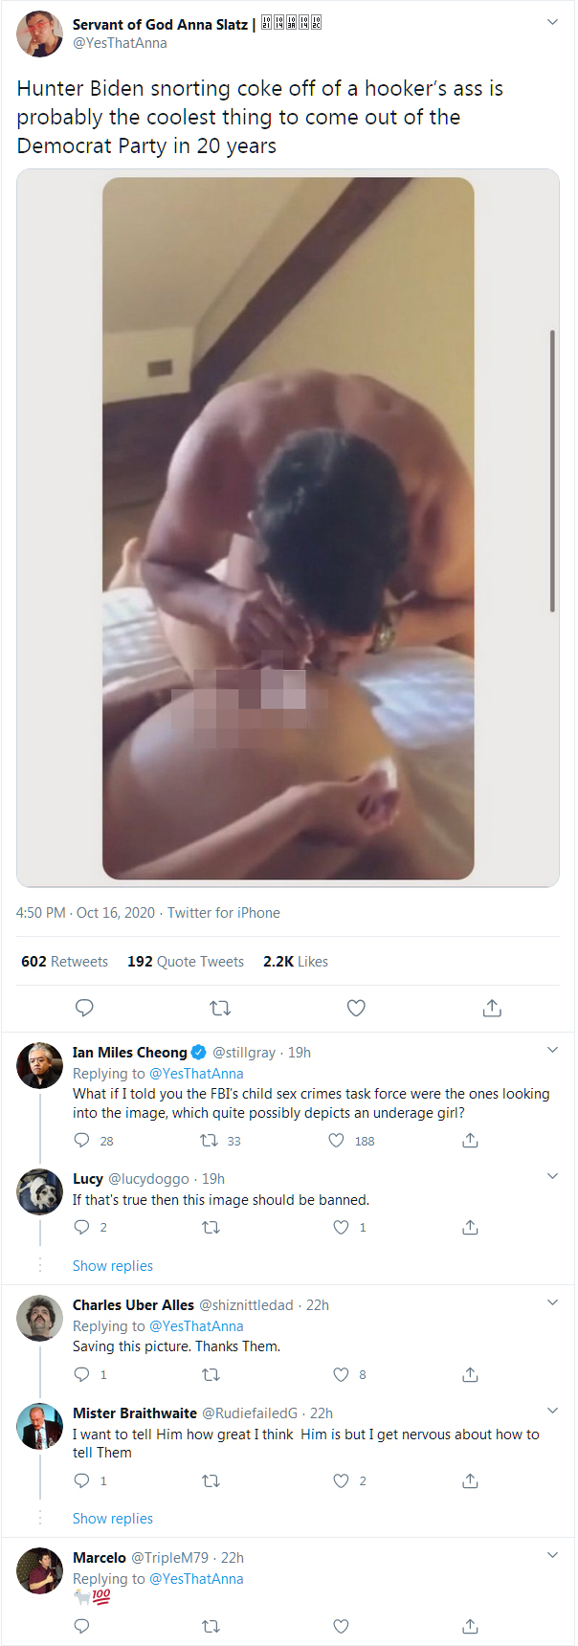Retweet Ian Miles Cheong's reply
Image resolution: width=578 pixels, height=1646 pixels.
click(x=210, y=1140)
